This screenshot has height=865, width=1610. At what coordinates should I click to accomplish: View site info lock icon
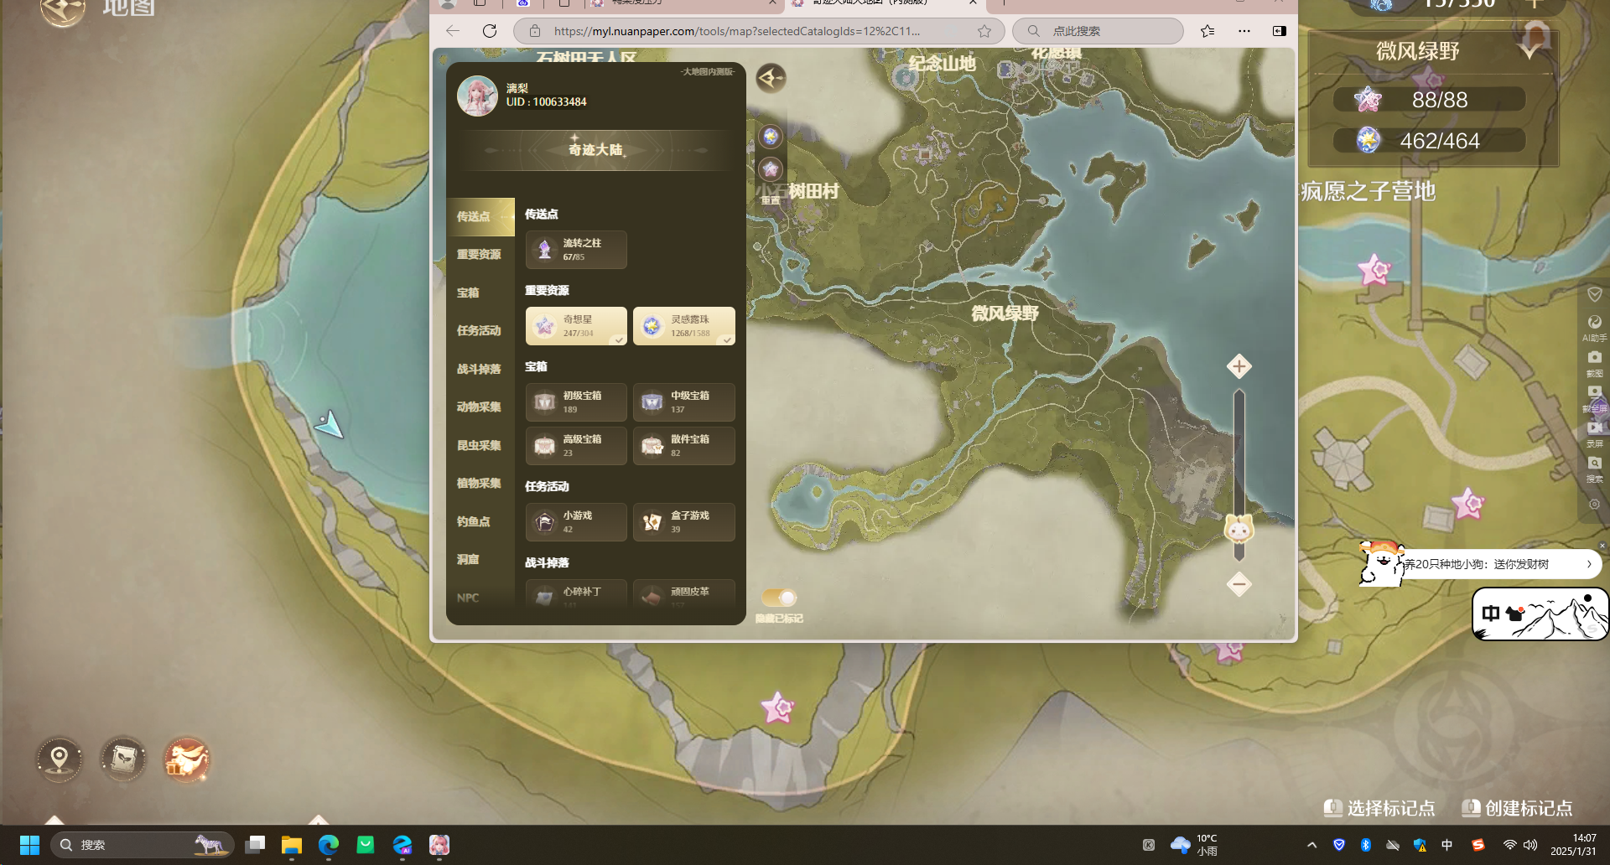coord(533,31)
